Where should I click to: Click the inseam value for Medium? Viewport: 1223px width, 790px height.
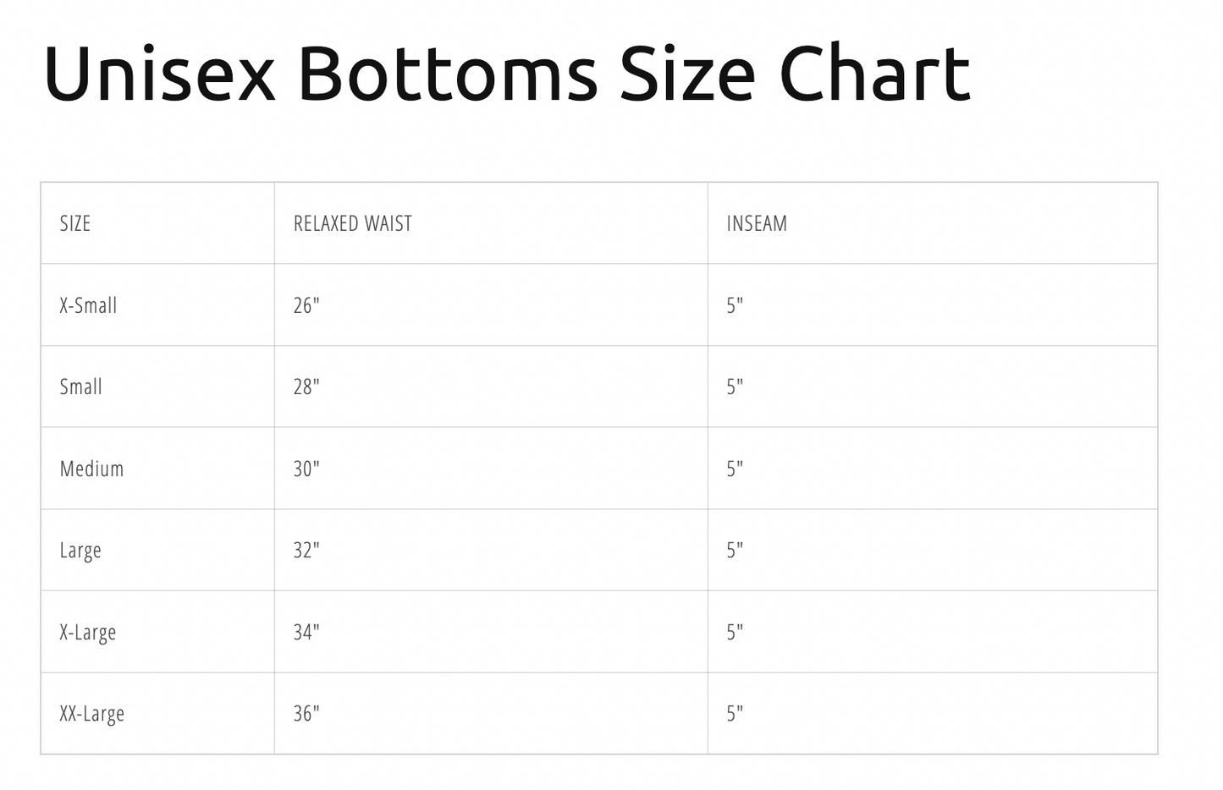tap(735, 469)
